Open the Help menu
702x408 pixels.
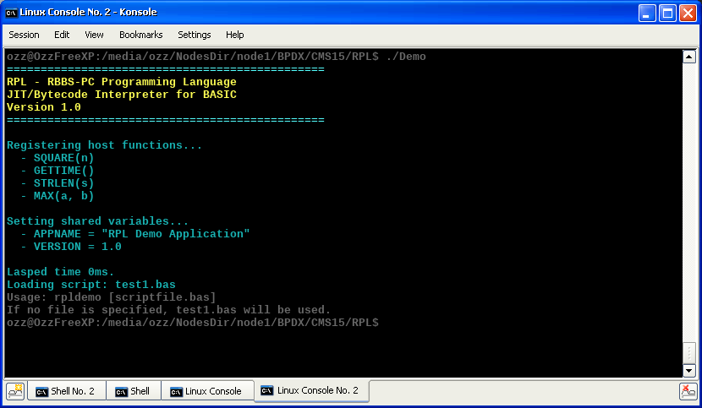[235, 35]
